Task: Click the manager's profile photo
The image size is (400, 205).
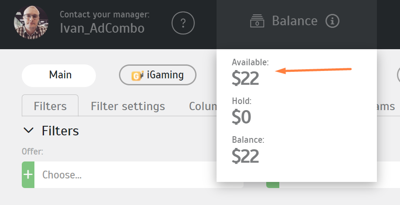Action: click(x=31, y=22)
